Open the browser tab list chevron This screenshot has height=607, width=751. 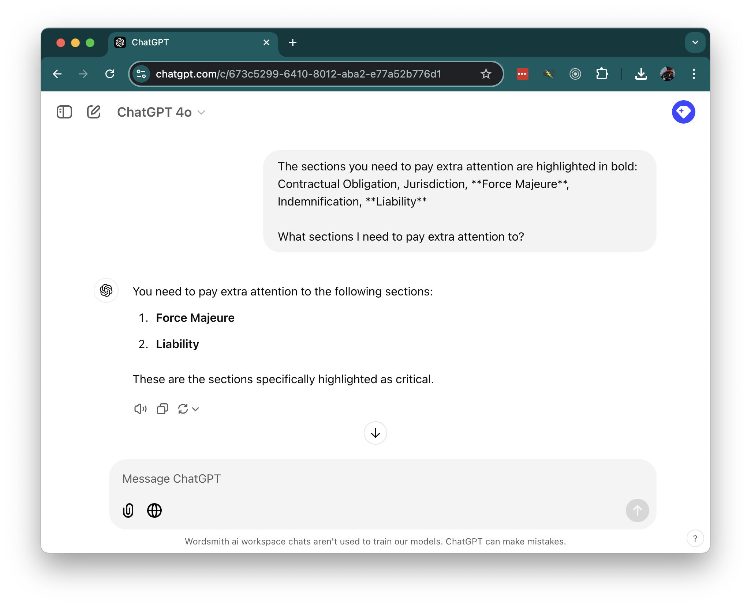click(695, 42)
